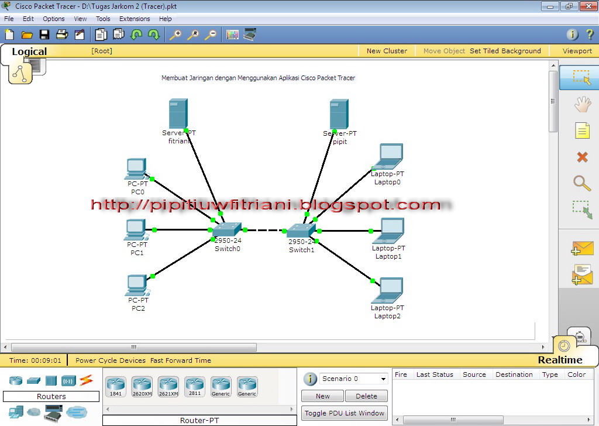Click the New scenario button
Image resolution: width=599 pixels, height=426 pixels.
pos(322,396)
